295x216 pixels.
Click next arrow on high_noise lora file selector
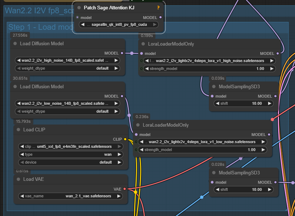pos(272,61)
